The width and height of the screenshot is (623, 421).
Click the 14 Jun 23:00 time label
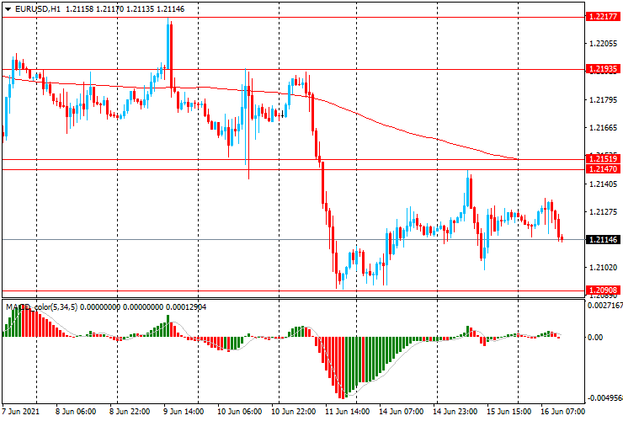point(455,411)
